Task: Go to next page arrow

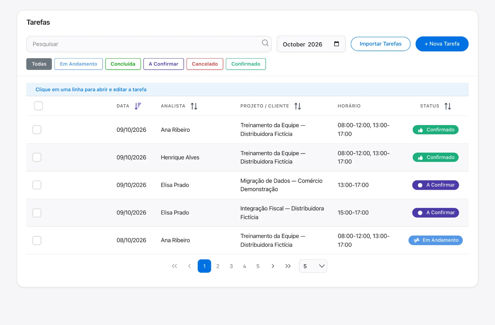Action: coord(273,266)
